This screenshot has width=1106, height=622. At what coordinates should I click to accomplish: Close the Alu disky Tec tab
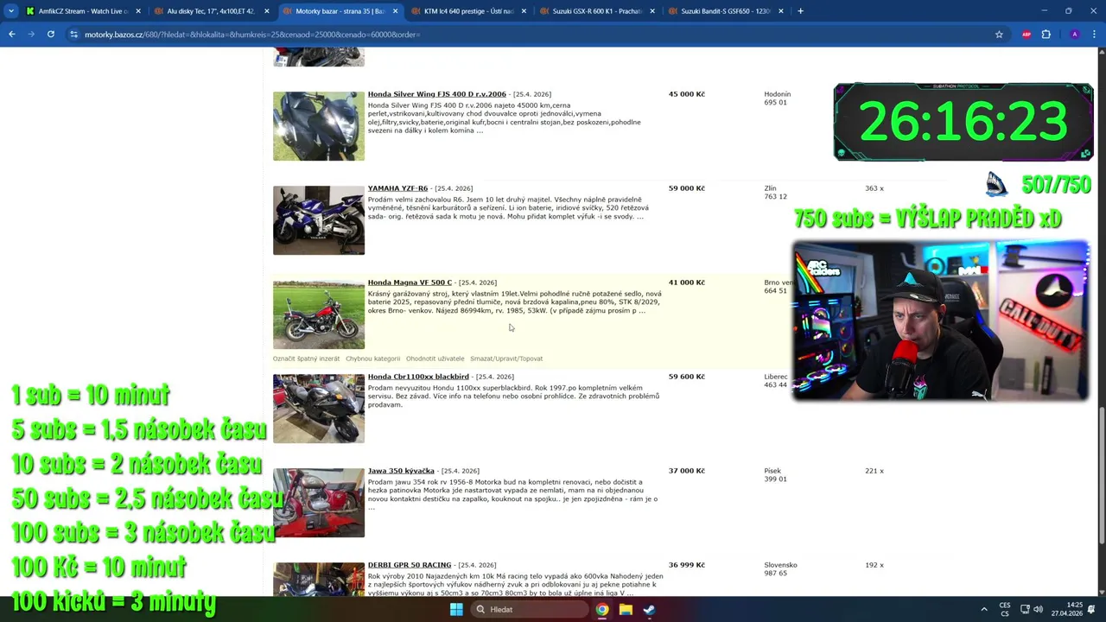266,11
